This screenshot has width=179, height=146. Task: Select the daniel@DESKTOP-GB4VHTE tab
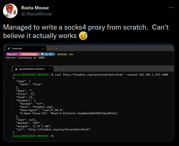click(x=33, y=69)
